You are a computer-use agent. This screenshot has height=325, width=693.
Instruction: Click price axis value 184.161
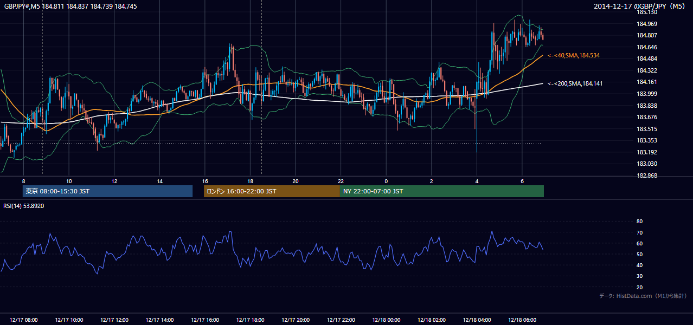pyautogui.click(x=646, y=82)
